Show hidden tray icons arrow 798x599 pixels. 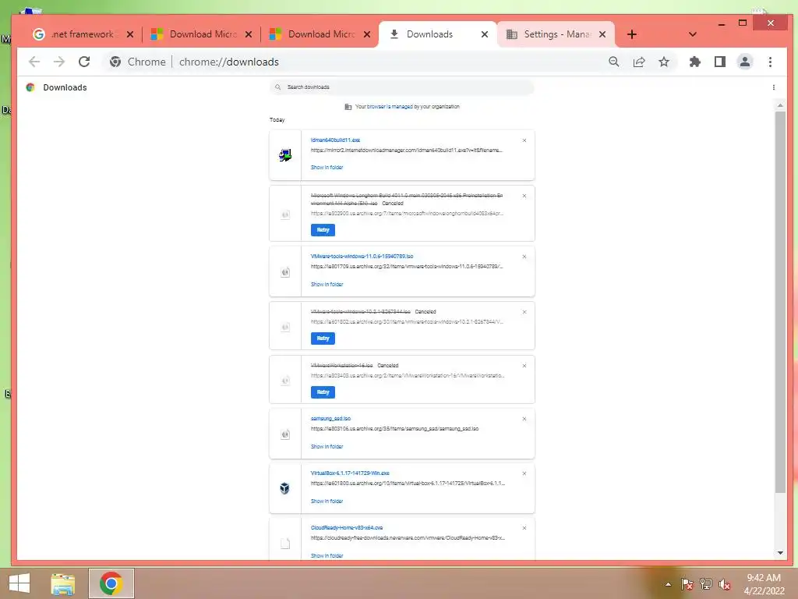click(668, 584)
